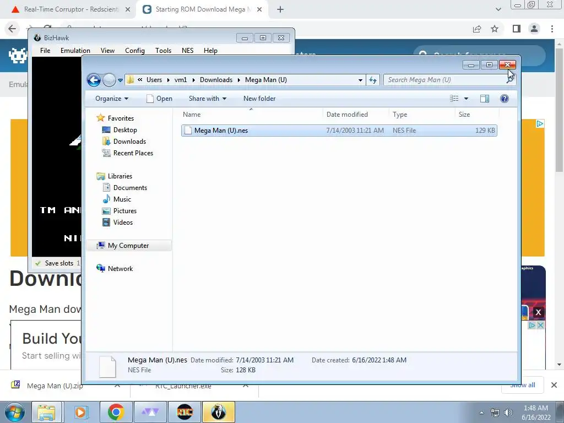Click the Explorer back navigation arrow
564x423 pixels.
(94, 80)
